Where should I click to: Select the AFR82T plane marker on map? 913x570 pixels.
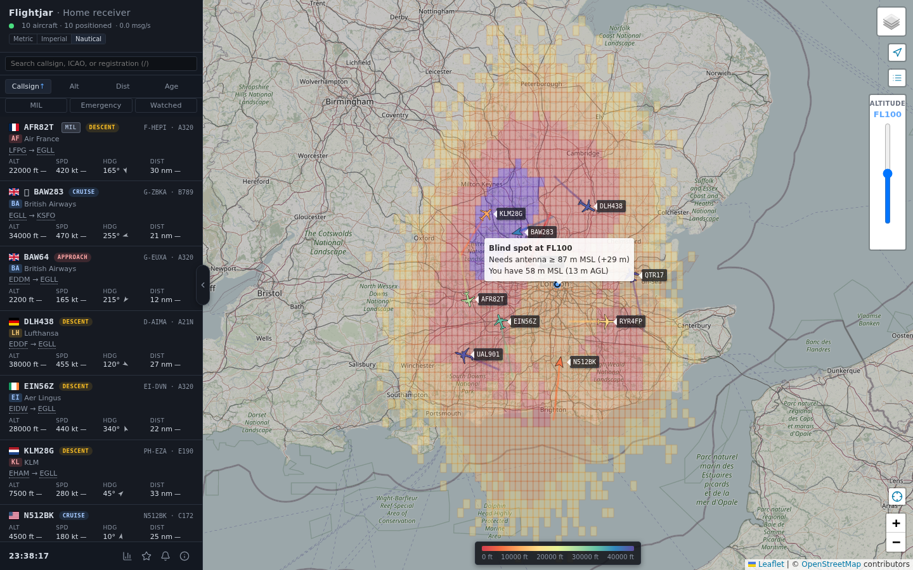[x=468, y=299]
